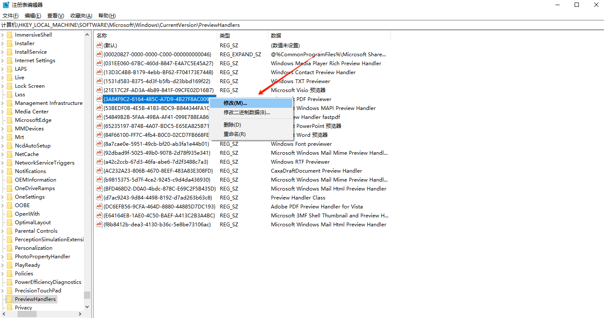The image size is (604, 318).
Task: Click the icon beside {92dbad9f-5025-49b0-9078-2d78f935e341}
Action: (x=99, y=153)
